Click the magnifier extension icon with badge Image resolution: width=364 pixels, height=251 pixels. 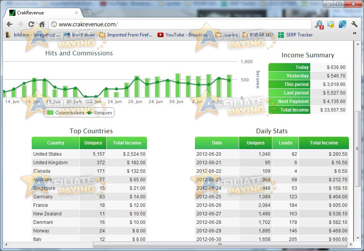(x=319, y=25)
